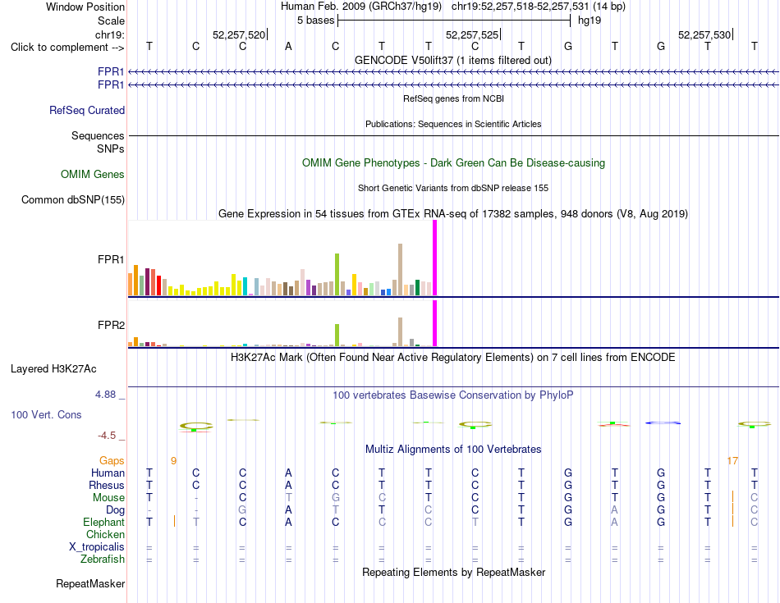
Task: Click the SNPs track label
Action: tap(111, 148)
